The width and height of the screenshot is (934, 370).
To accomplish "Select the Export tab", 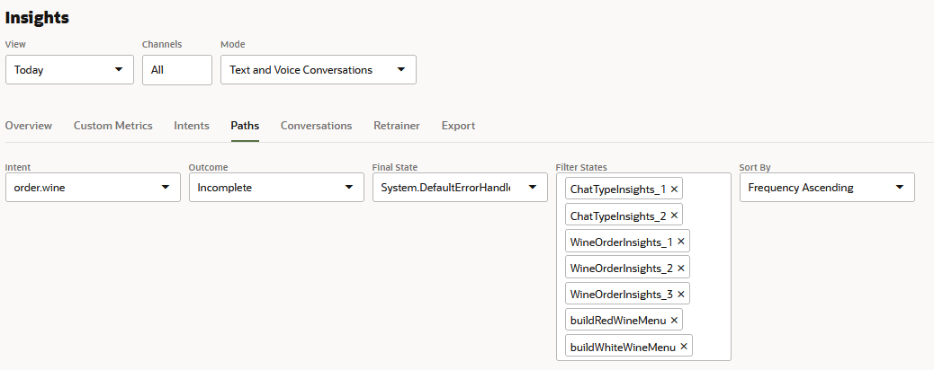I will pyautogui.click(x=458, y=126).
